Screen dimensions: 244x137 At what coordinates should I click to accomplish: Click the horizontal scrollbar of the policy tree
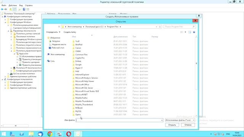(x=16, y=126)
